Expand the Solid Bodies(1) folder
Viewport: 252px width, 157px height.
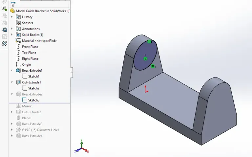[x=12, y=35]
